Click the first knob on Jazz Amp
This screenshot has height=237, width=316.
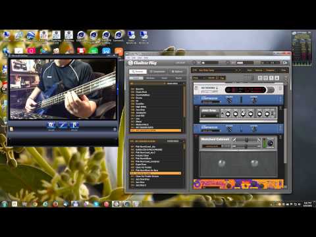tap(228, 114)
